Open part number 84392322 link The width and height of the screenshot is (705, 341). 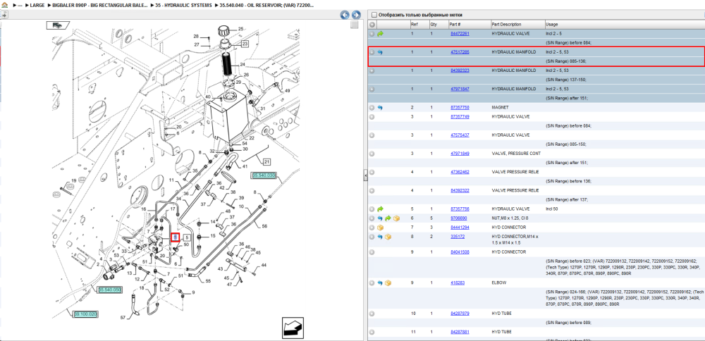click(460, 190)
